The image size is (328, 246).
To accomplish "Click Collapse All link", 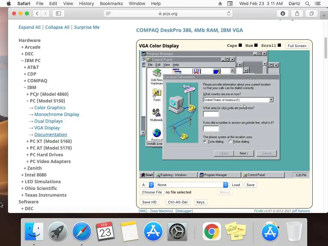I will pyautogui.click(x=57, y=27).
